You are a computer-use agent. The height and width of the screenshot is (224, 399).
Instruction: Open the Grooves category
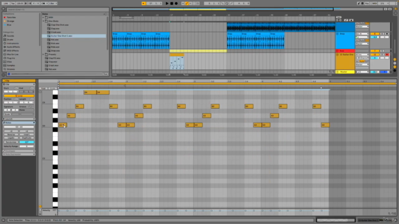(11, 69)
